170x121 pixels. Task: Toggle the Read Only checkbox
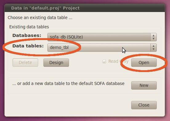(104, 62)
